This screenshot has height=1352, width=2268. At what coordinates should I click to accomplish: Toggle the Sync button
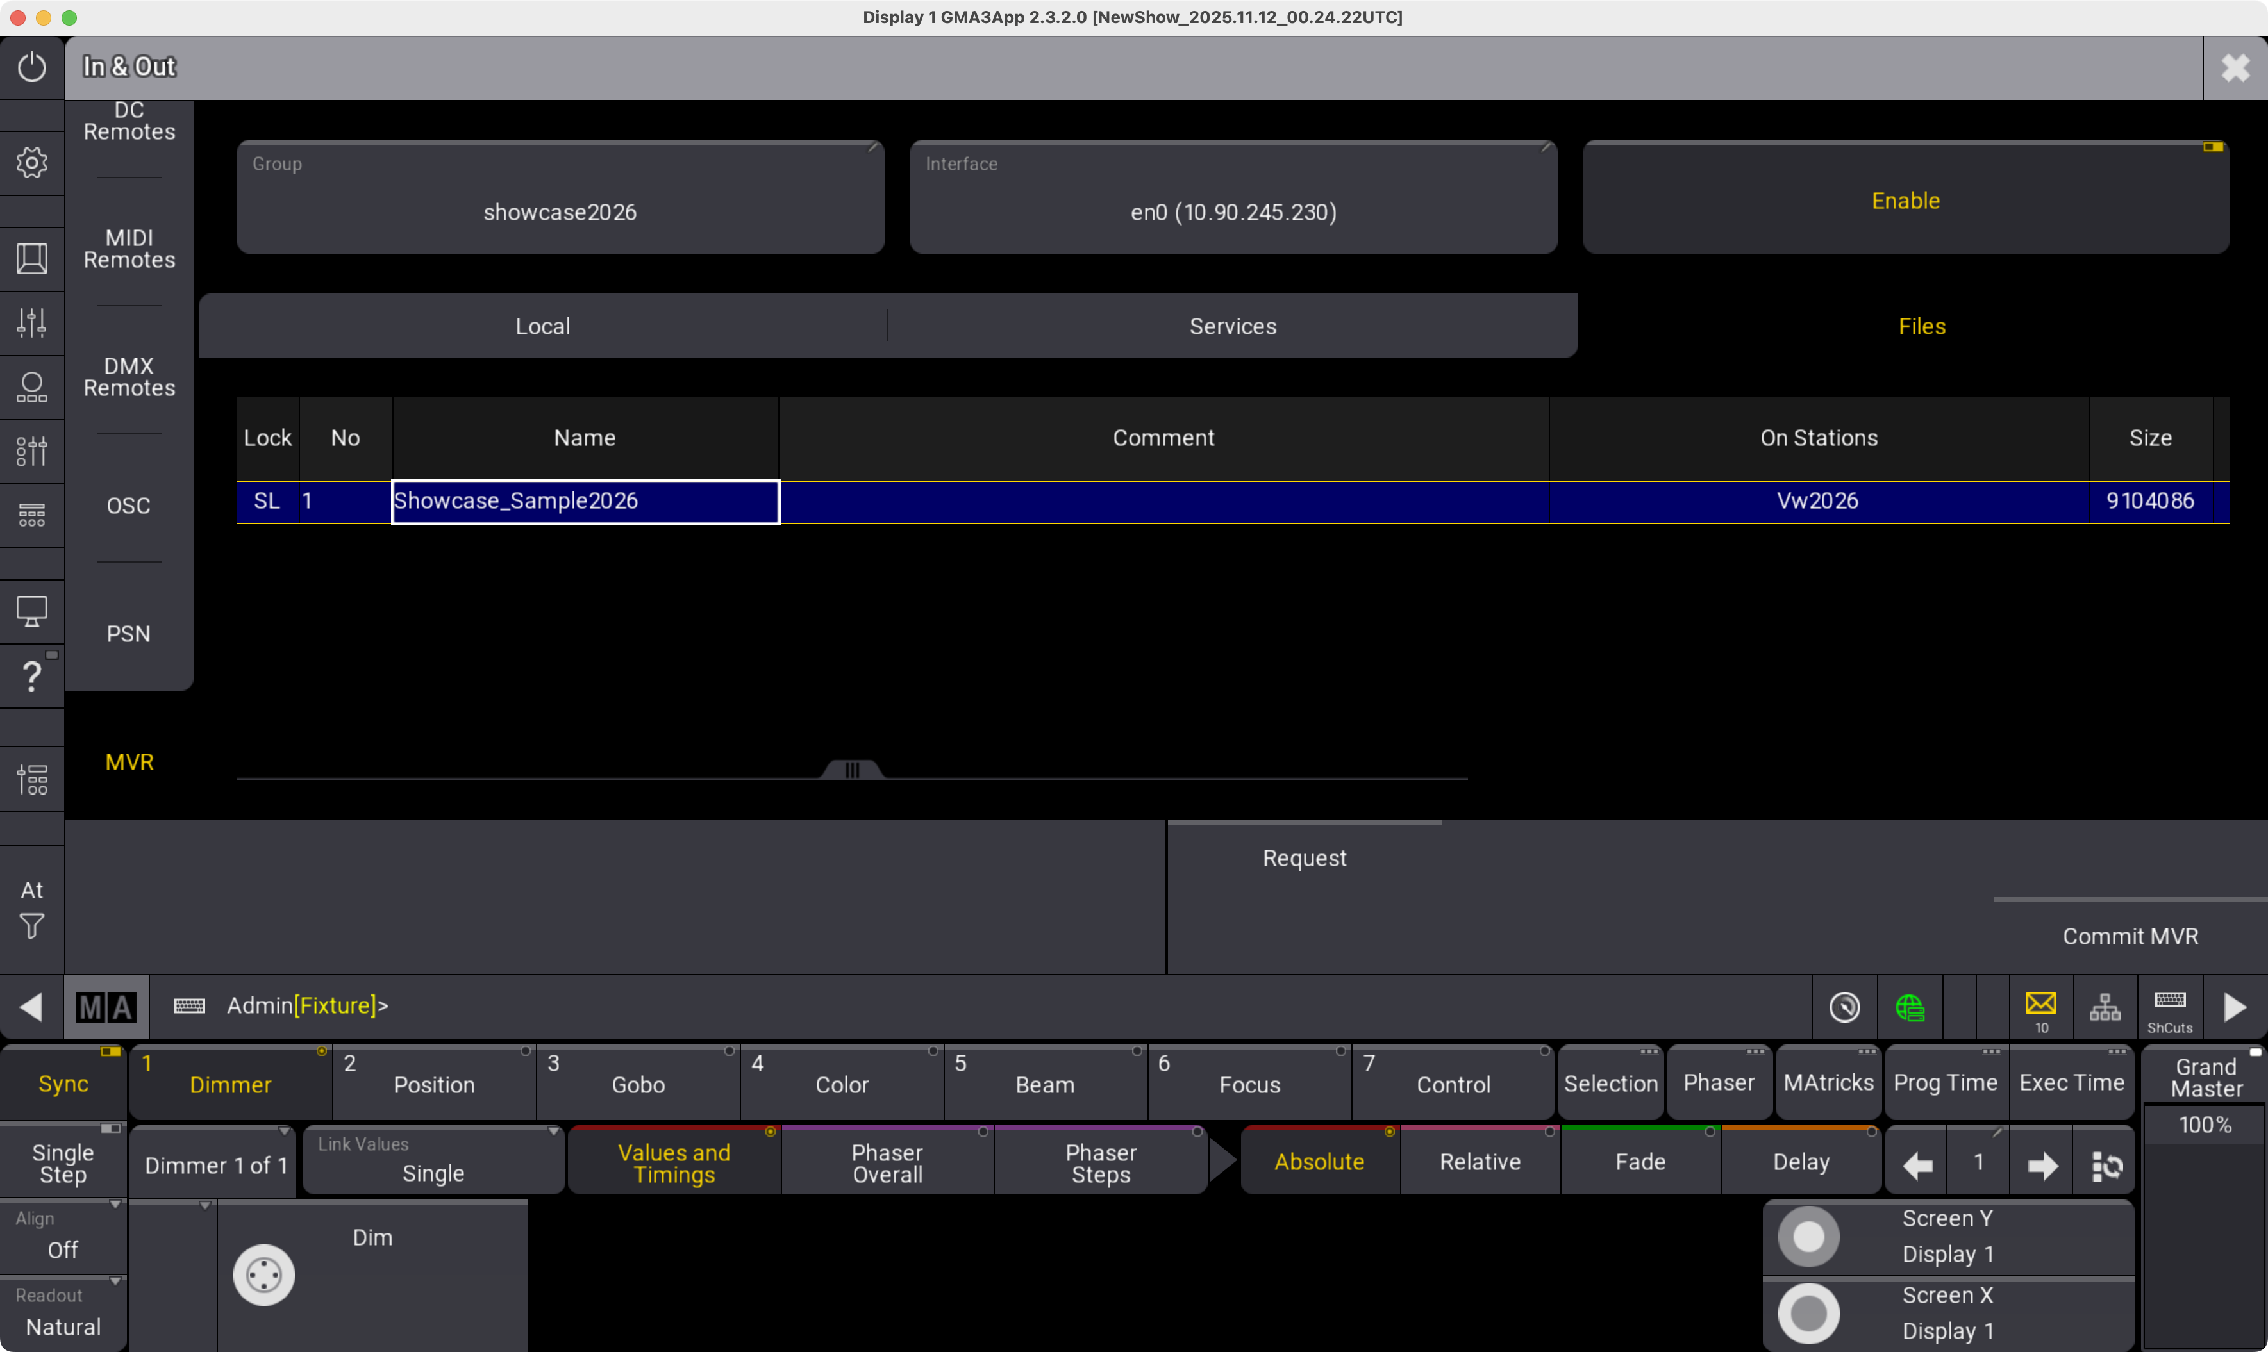click(63, 1084)
